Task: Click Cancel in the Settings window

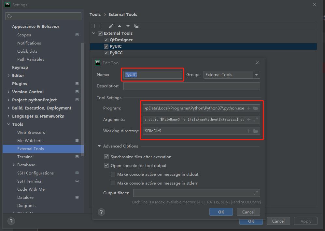Action: pos(278,221)
